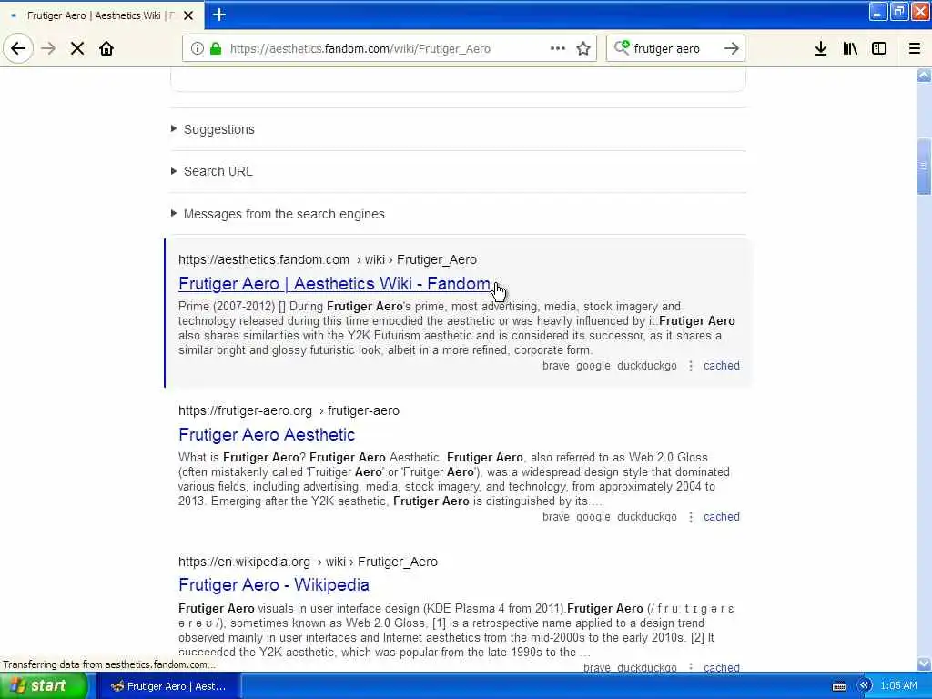Image resolution: width=932 pixels, height=699 pixels.
Task: Click the scrollbar up arrow
Action: [x=924, y=75]
